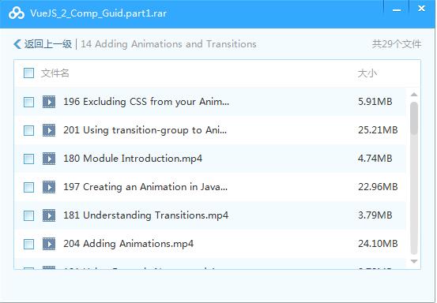Click video icon for 196 Excluding CSS
The height and width of the screenshot is (303, 437).
pyautogui.click(x=49, y=102)
